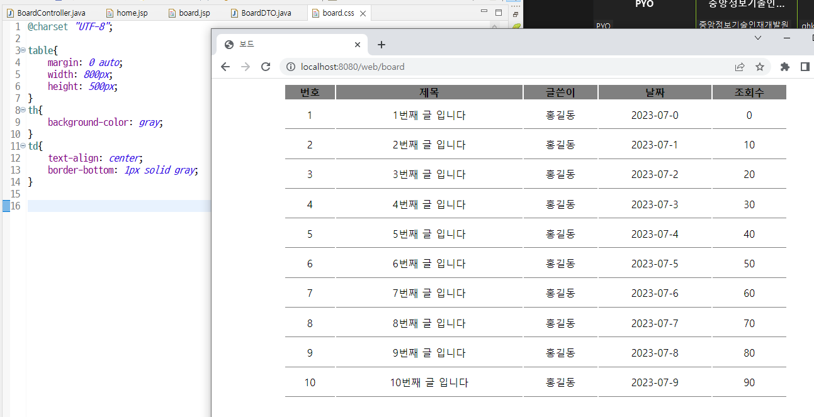
Task: Switch to BoardController.java tab
Action: [46, 13]
